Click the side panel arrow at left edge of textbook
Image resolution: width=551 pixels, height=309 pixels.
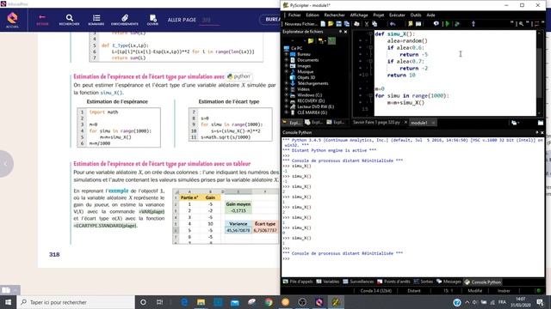[6, 164]
